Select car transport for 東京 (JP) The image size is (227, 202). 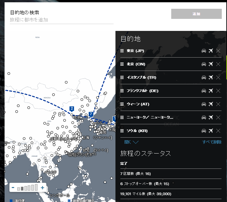204,51
